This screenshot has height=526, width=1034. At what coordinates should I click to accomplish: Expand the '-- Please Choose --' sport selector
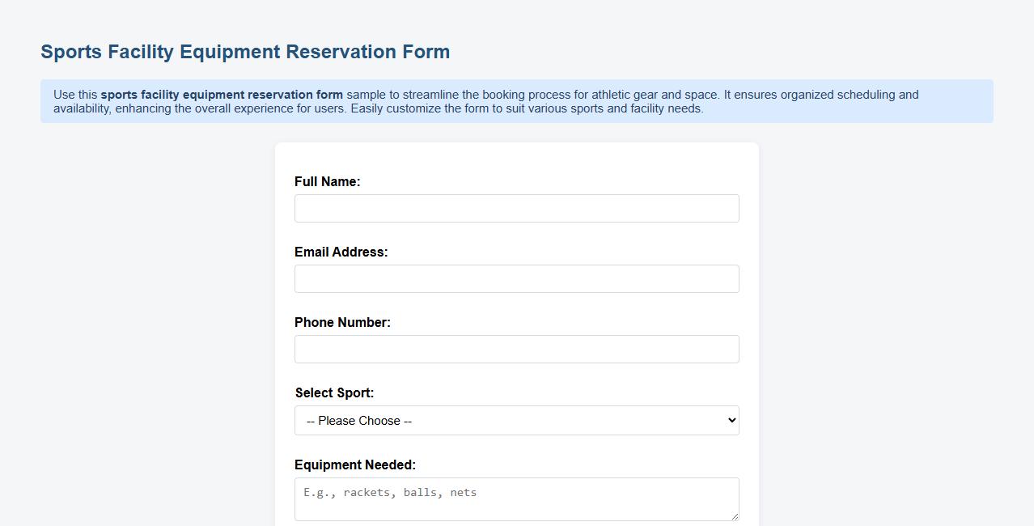click(x=516, y=420)
